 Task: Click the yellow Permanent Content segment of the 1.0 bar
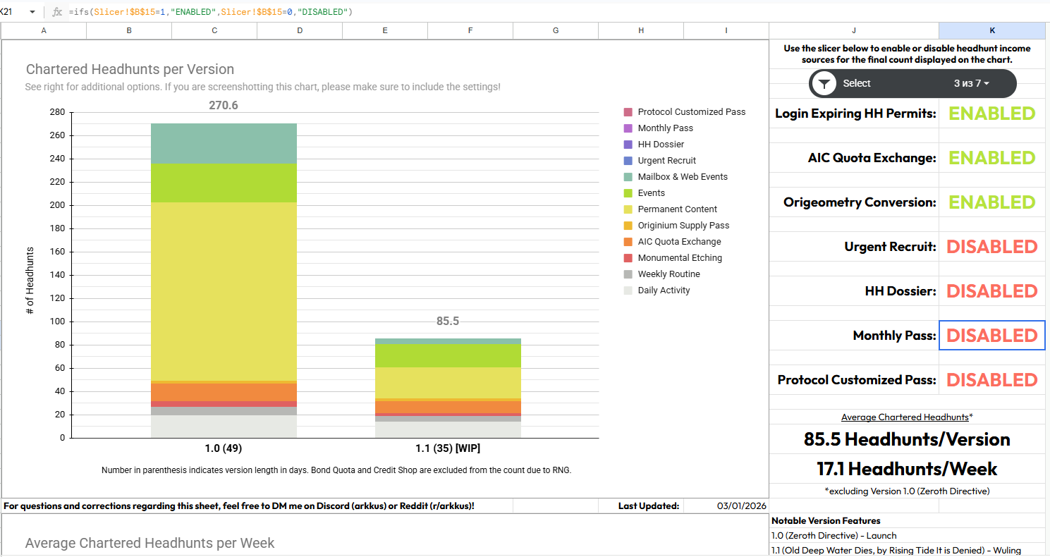(224, 292)
